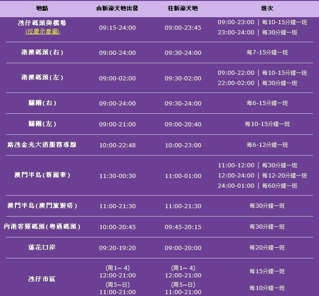319x296 pixels.
Task: Click the 澳門半島(新麗華) location cell
Action: coord(42,176)
